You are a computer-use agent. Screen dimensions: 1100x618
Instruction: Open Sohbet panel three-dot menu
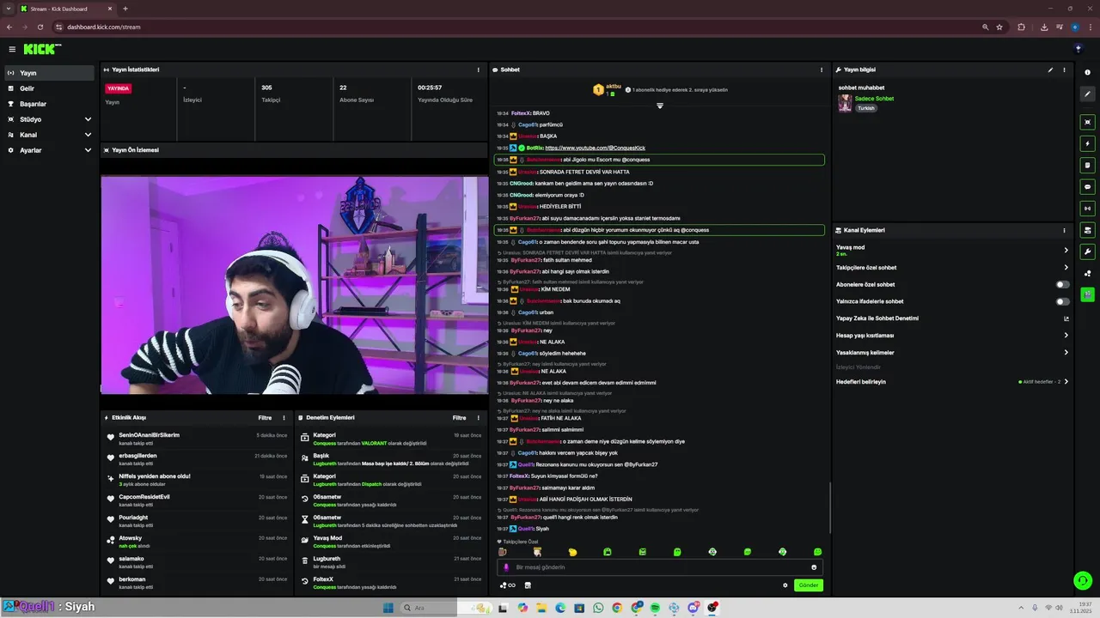pos(822,70)
